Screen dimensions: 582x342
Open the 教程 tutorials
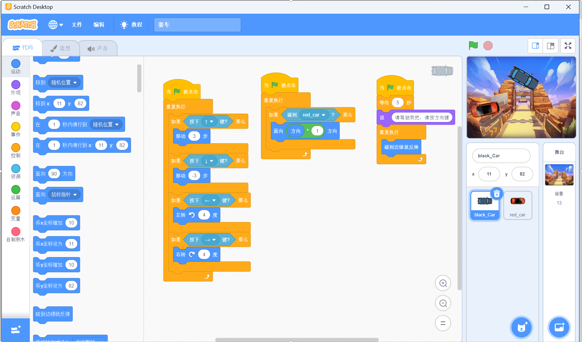[131, 25]
